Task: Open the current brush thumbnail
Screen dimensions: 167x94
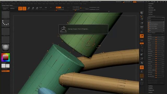Action: point(5,15)
